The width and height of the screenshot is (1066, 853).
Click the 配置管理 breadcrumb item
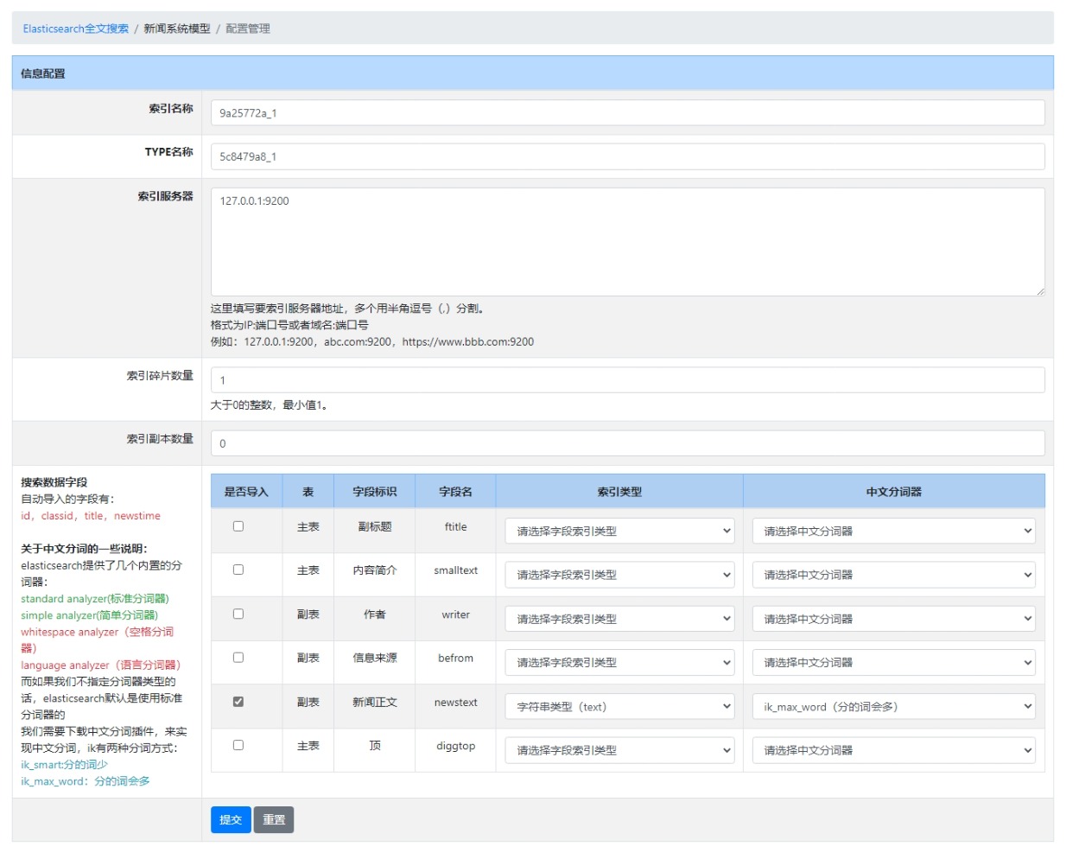(x=248, y=29)
